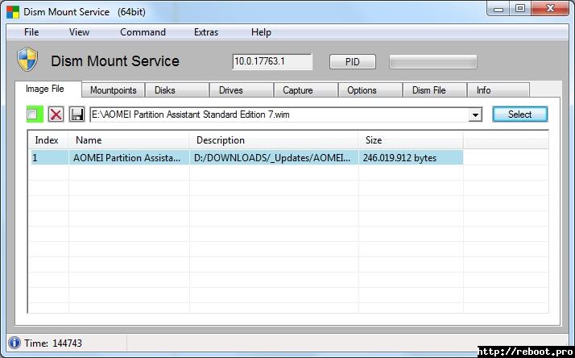
Task: Sort by Name column header
Action: pyautogui.click(x=129, y=140)
